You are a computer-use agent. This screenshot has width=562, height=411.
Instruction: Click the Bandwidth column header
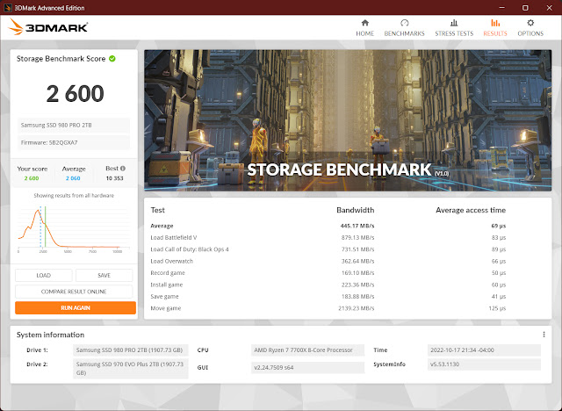(355, 211)
